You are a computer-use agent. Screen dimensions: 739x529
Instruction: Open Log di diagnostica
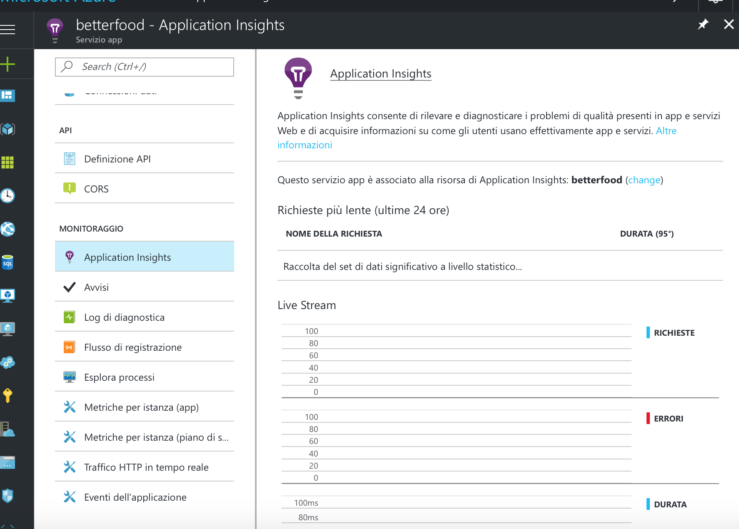tap(145, 317)
